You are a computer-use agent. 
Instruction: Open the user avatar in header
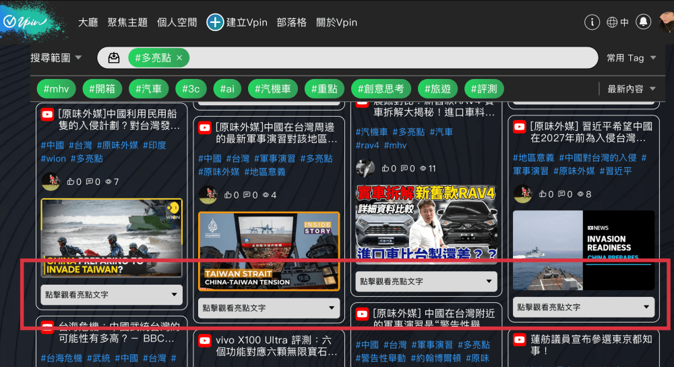point(667,22)
